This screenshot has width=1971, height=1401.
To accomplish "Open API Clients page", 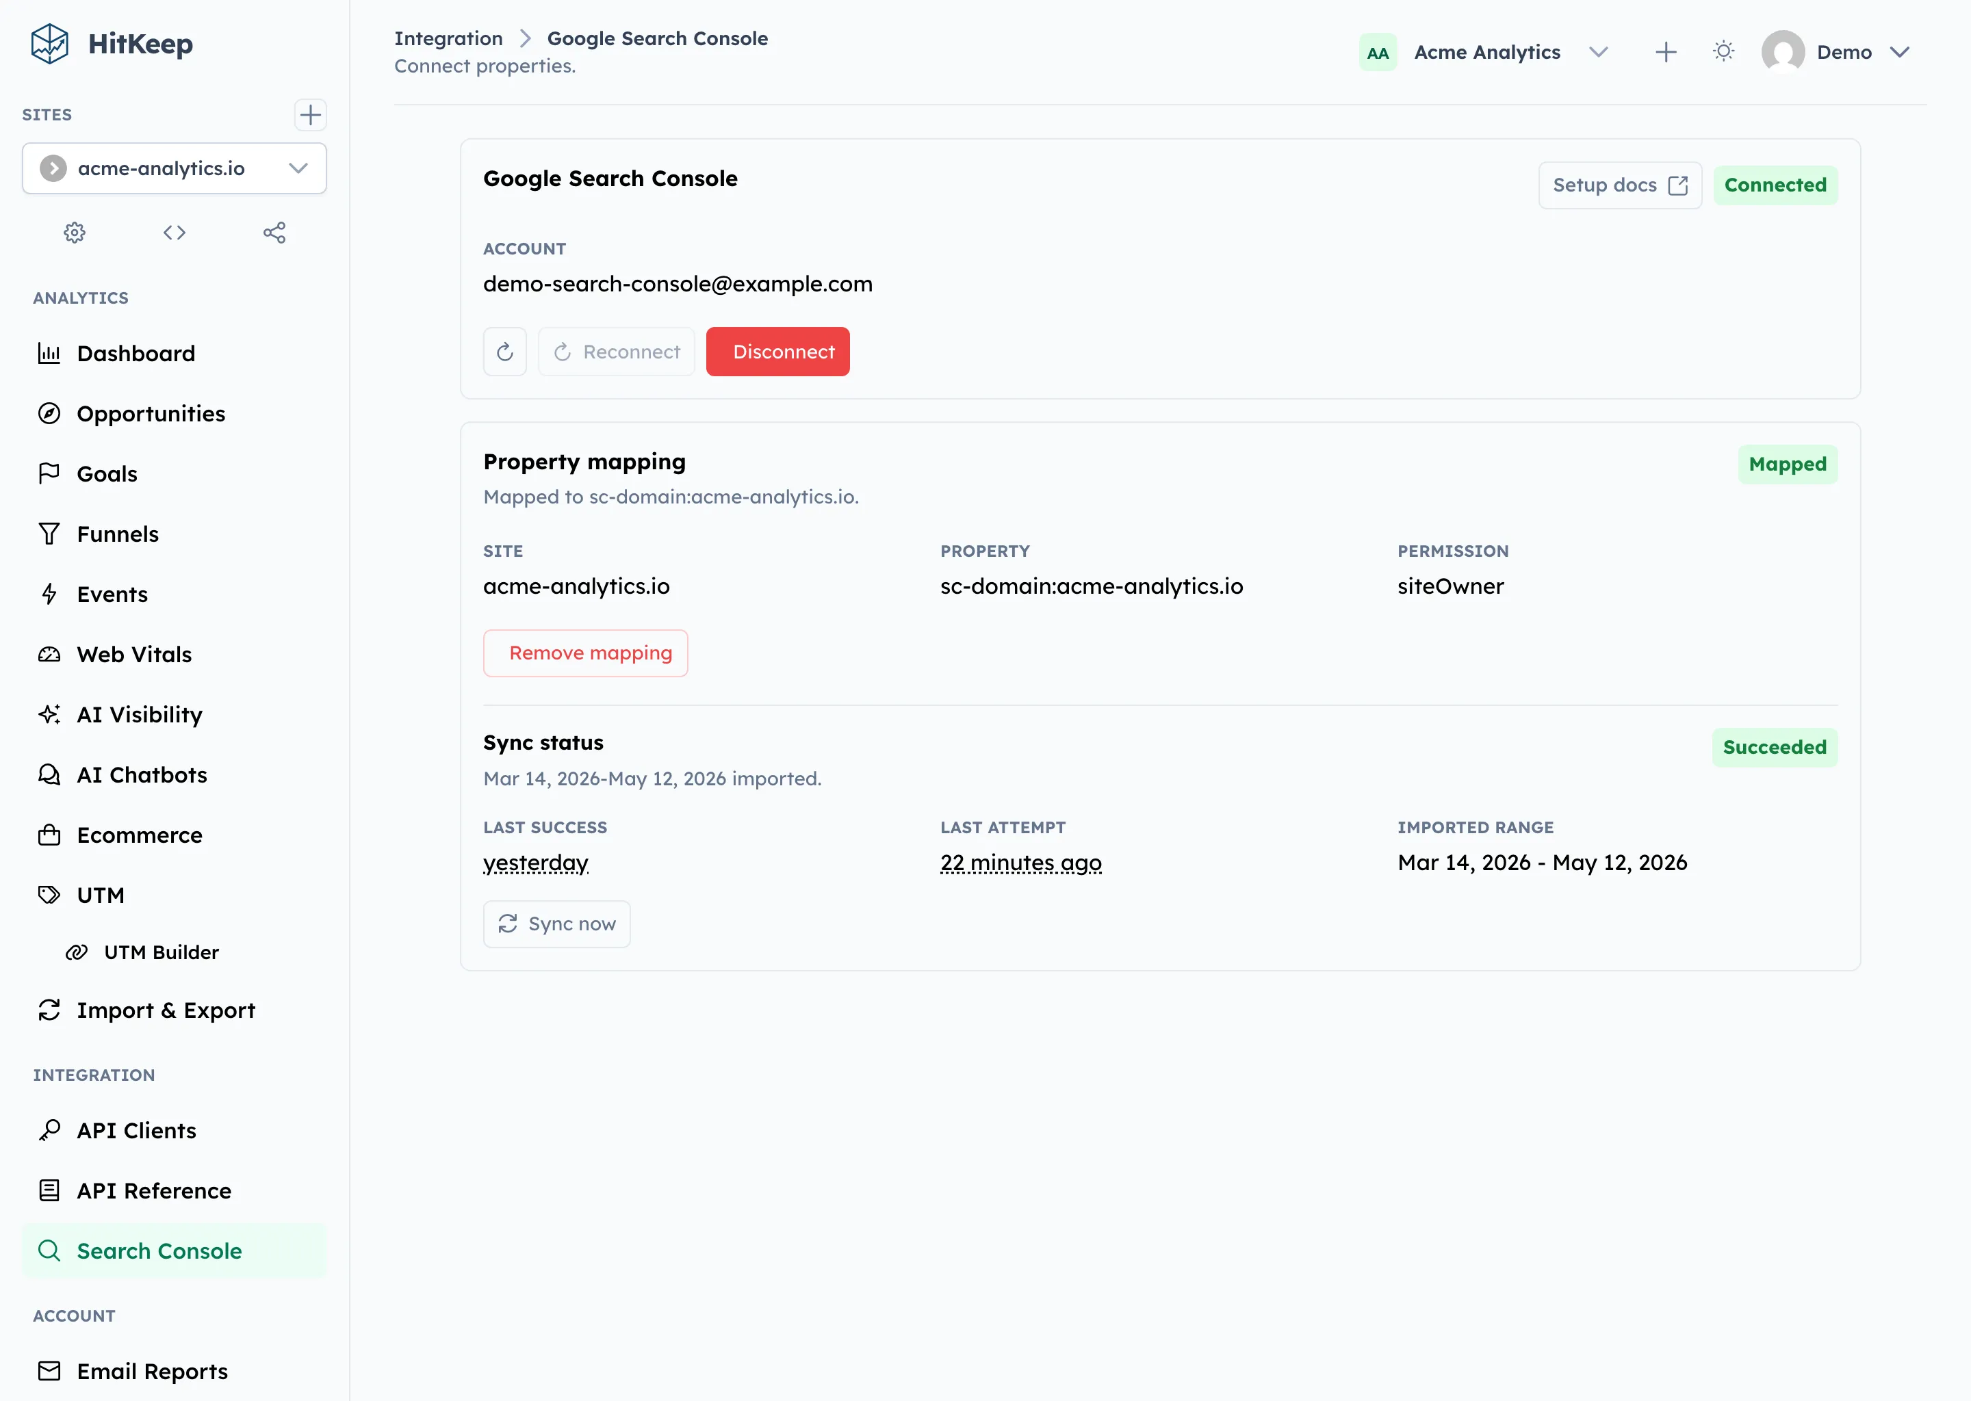I will click(175, 1130).
